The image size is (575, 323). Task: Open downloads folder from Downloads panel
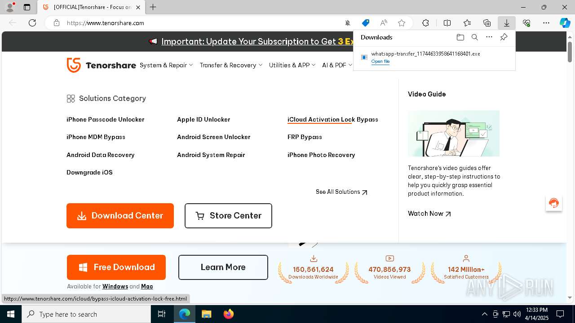(x=460, y=37)
